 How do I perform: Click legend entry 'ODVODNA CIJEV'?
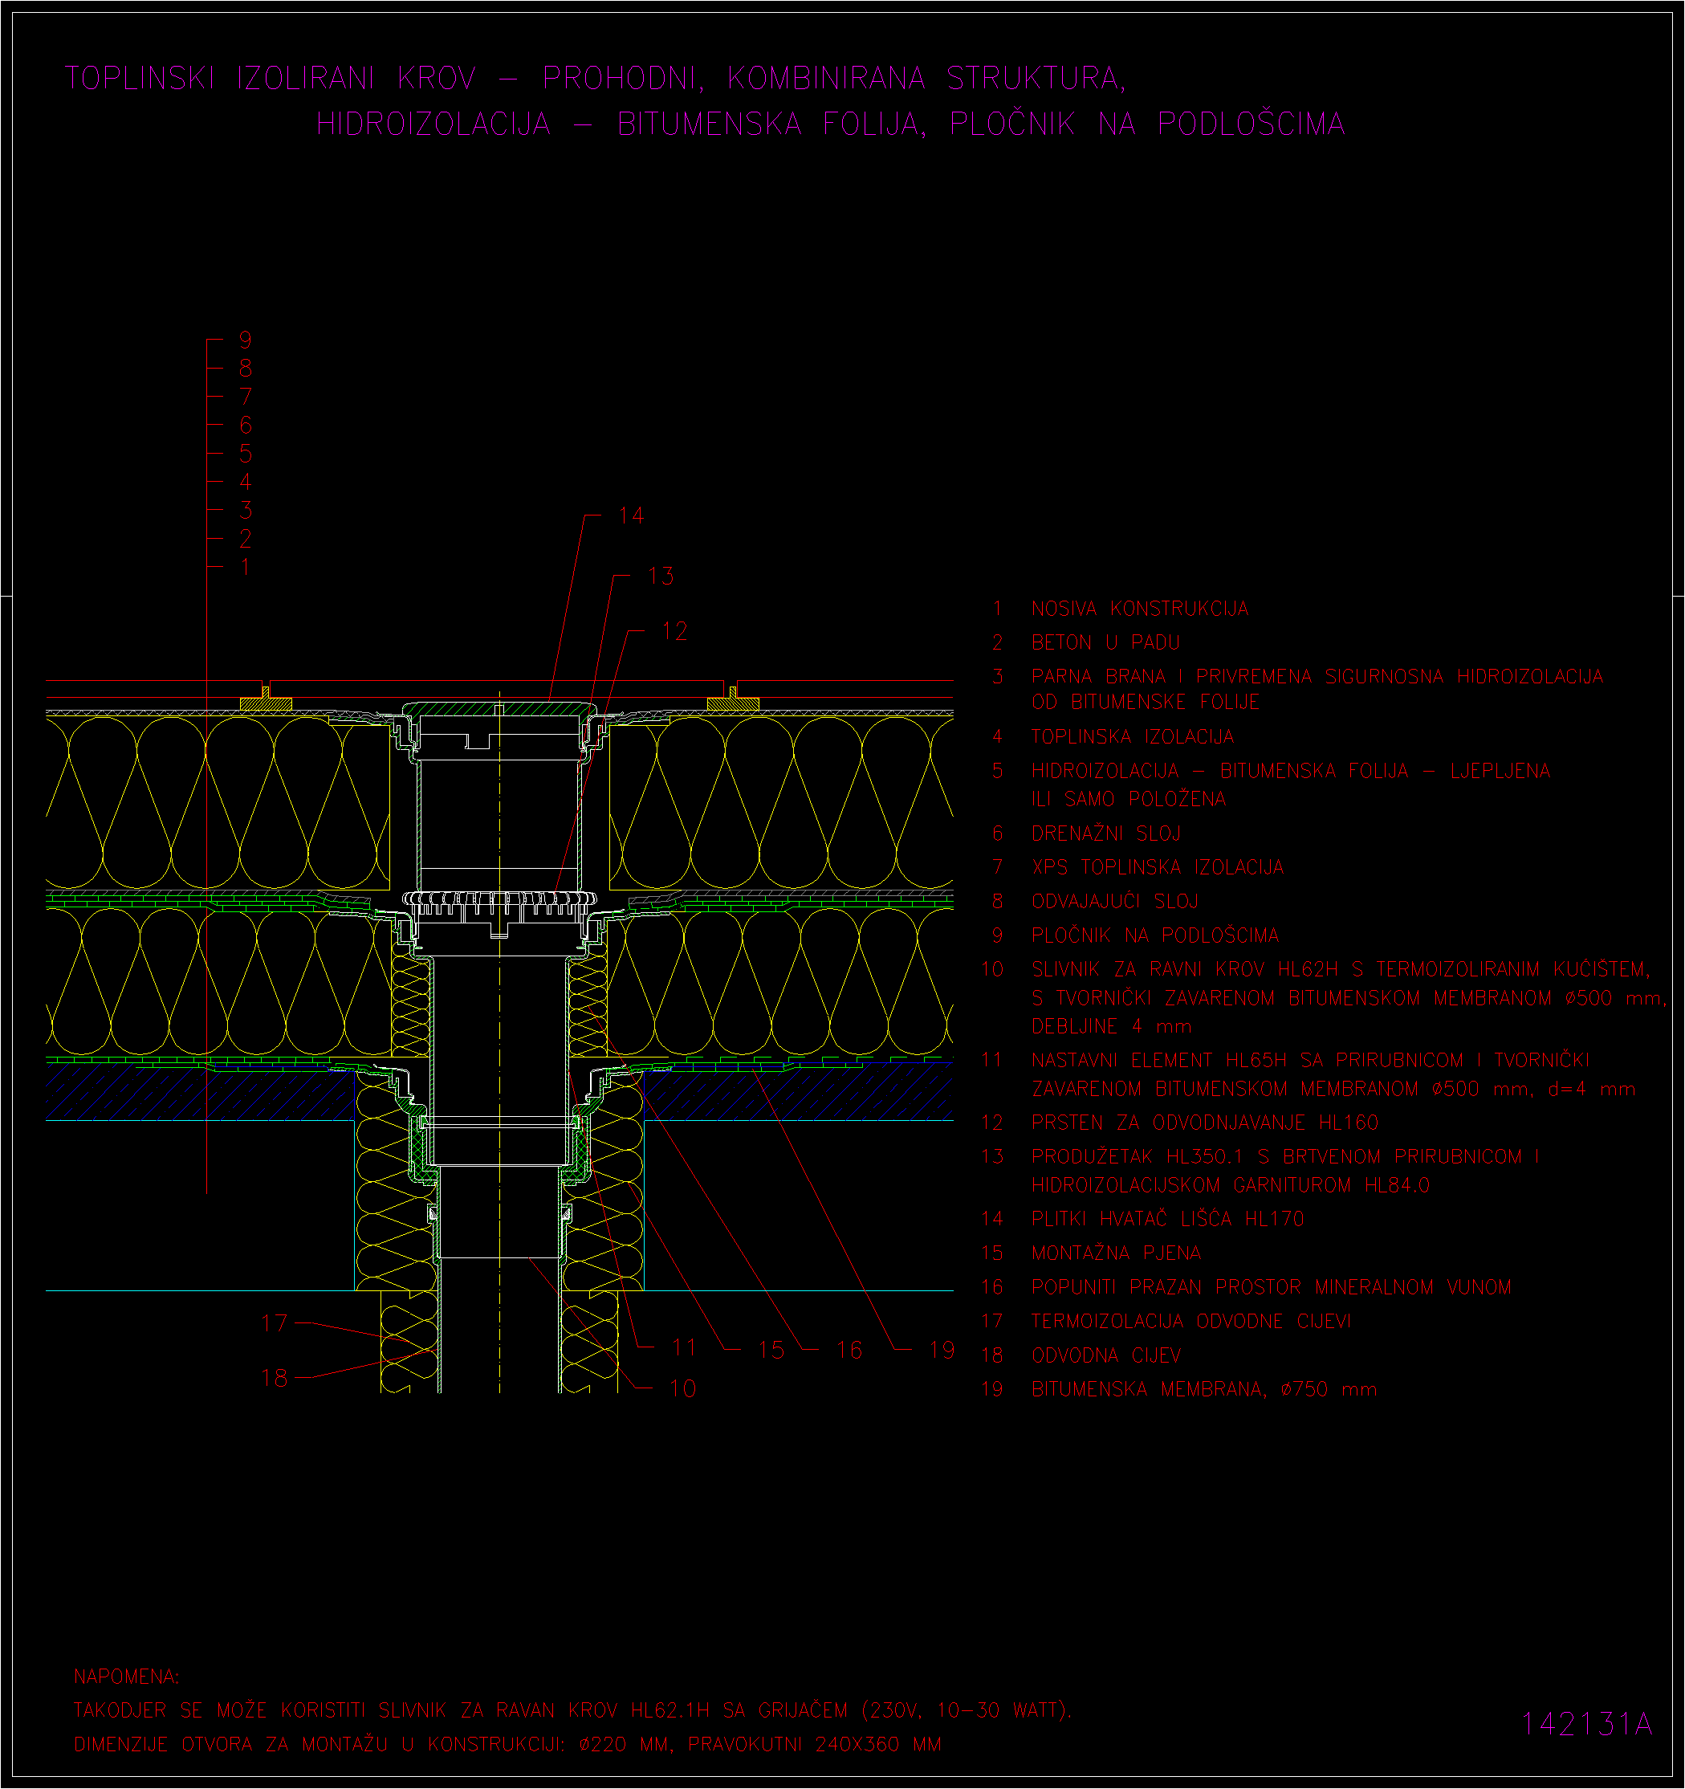pyautogui.click(x=1105, y=1355)
